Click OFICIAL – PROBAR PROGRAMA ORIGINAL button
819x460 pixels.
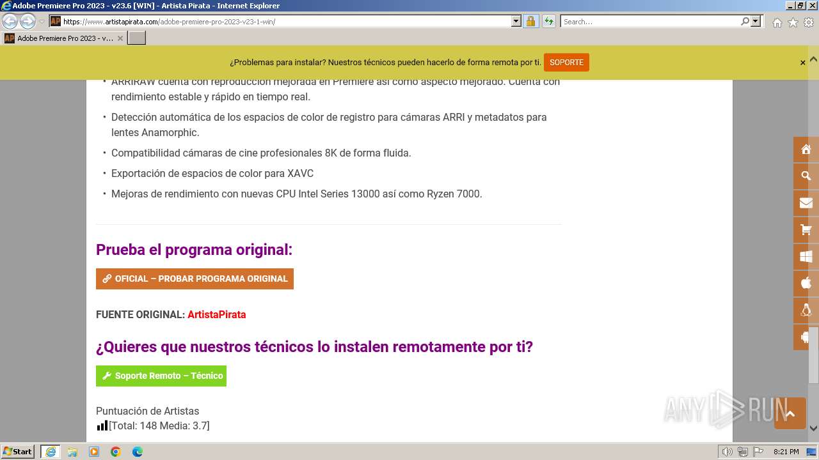click(195, 279)
